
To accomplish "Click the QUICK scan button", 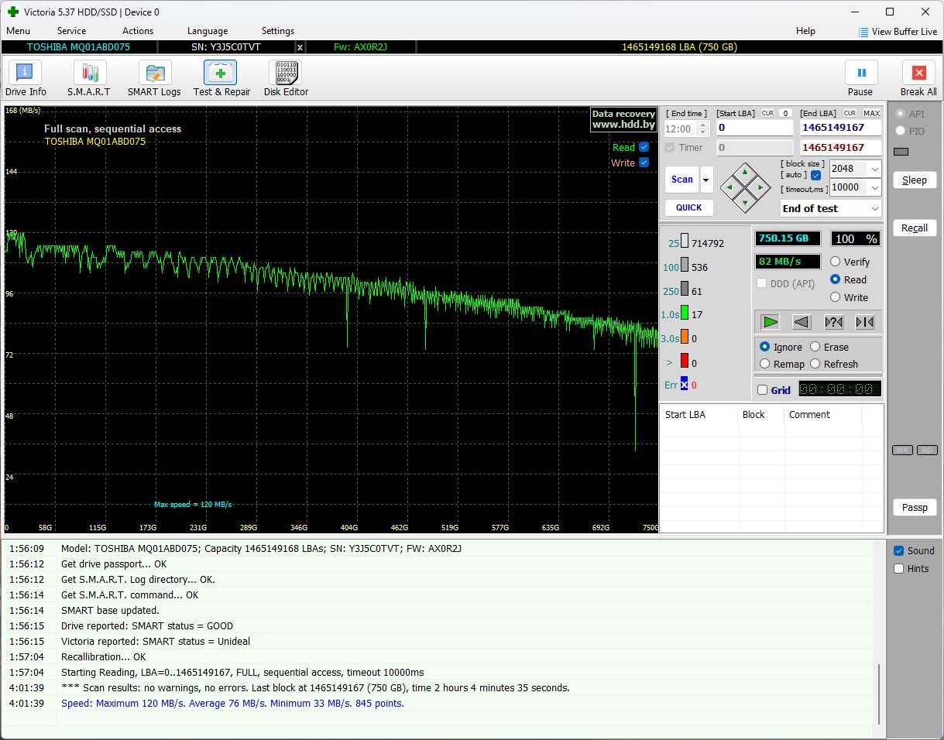I will pos(688,207).
